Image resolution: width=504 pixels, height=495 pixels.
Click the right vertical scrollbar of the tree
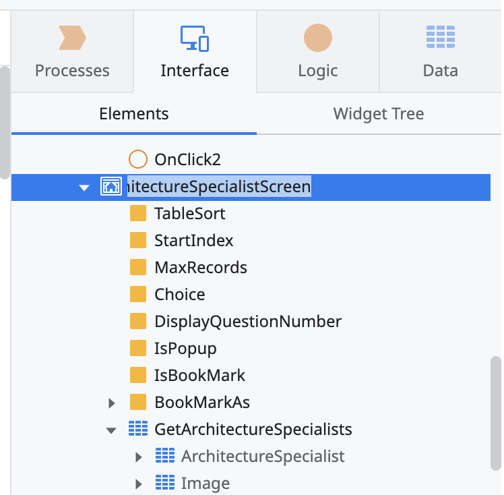(495, 411)
